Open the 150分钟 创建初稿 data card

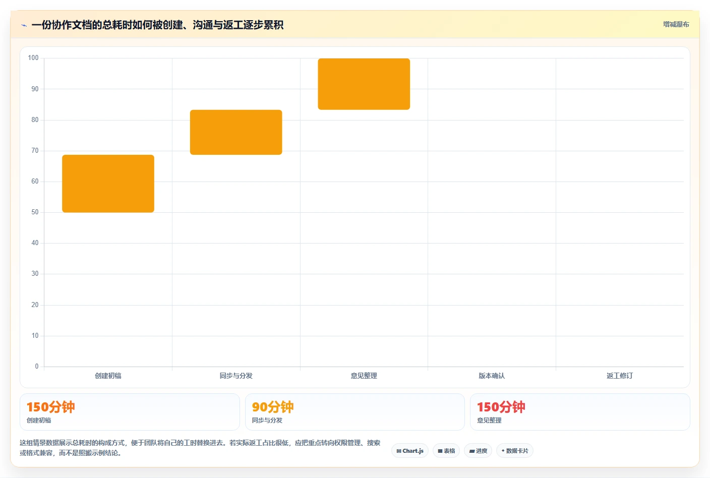pos(130,412)
